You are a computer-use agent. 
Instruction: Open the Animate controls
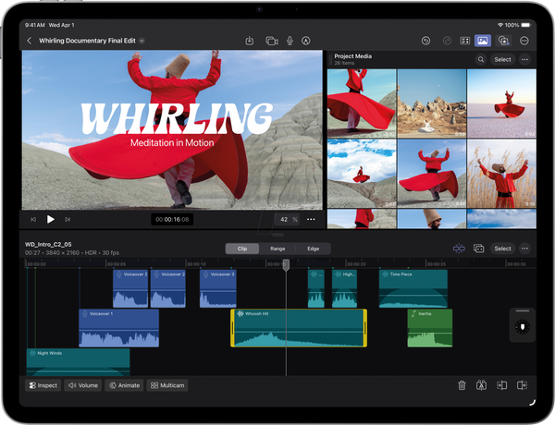pyautogui.click(x=124, y=385)
